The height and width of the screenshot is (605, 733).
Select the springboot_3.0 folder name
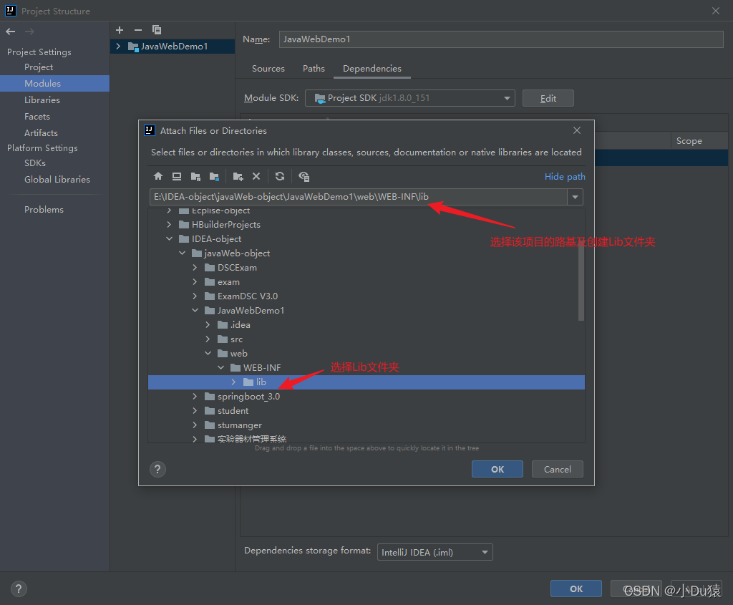(x=248, y=397)
